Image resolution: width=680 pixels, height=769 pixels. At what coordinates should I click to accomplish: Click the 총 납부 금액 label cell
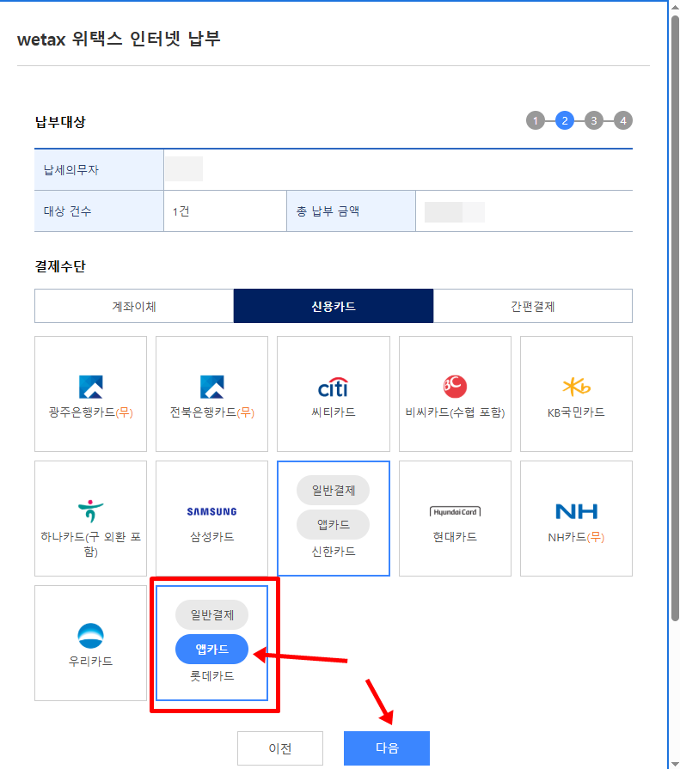[352, 211]
